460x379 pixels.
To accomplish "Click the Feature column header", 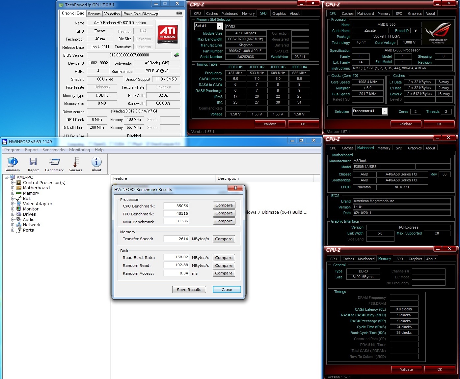I will click(163, 178).
